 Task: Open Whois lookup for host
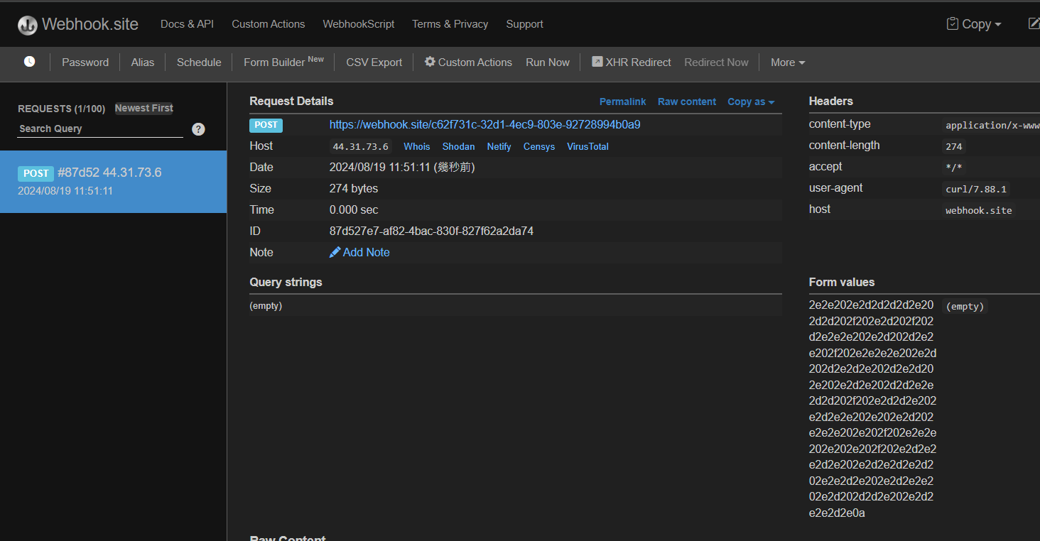click(417, 147)
